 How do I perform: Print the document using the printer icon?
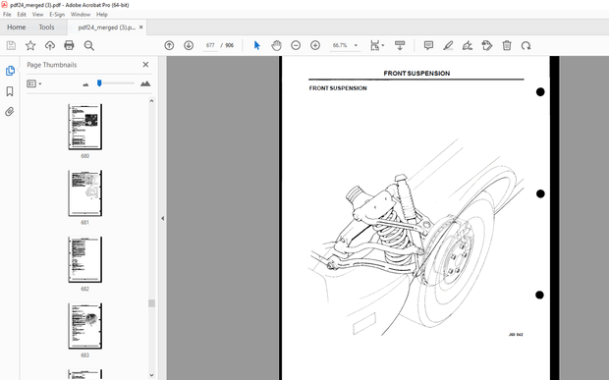point(69,46)
